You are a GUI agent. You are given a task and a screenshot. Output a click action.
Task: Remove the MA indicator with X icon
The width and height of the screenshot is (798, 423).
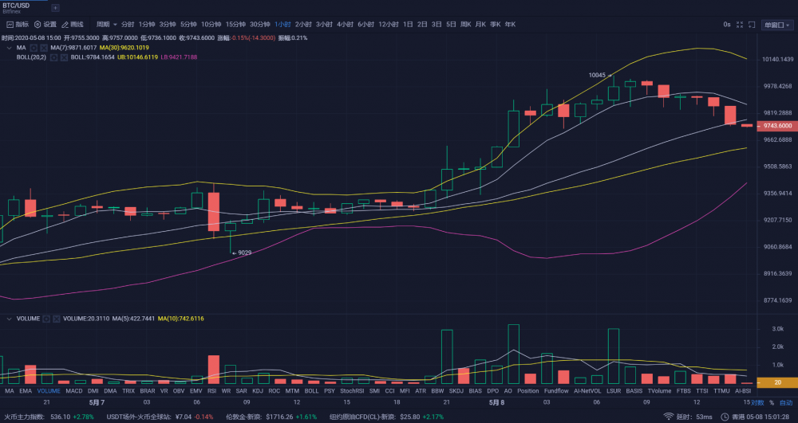(x=44, y=48)
